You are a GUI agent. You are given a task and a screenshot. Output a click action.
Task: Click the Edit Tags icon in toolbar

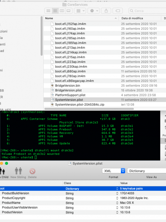[118, 11]
